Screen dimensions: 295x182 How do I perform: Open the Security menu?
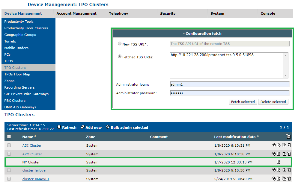[x=168, y=13]
